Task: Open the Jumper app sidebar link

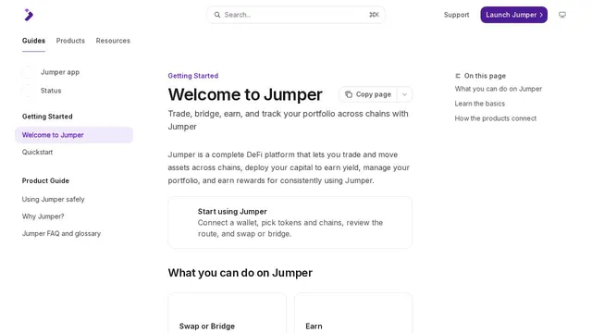Action: (60, 72)
